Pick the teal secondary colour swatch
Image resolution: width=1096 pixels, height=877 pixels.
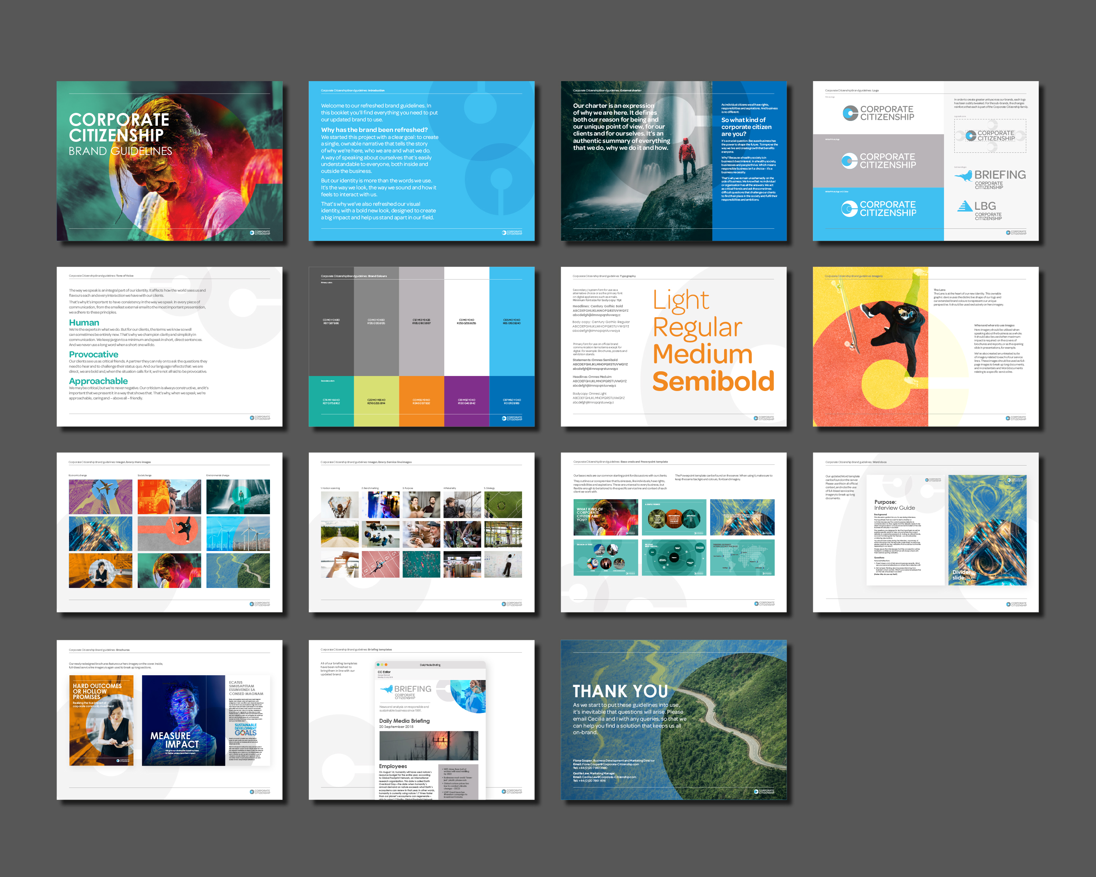click(x=331, y=401)
